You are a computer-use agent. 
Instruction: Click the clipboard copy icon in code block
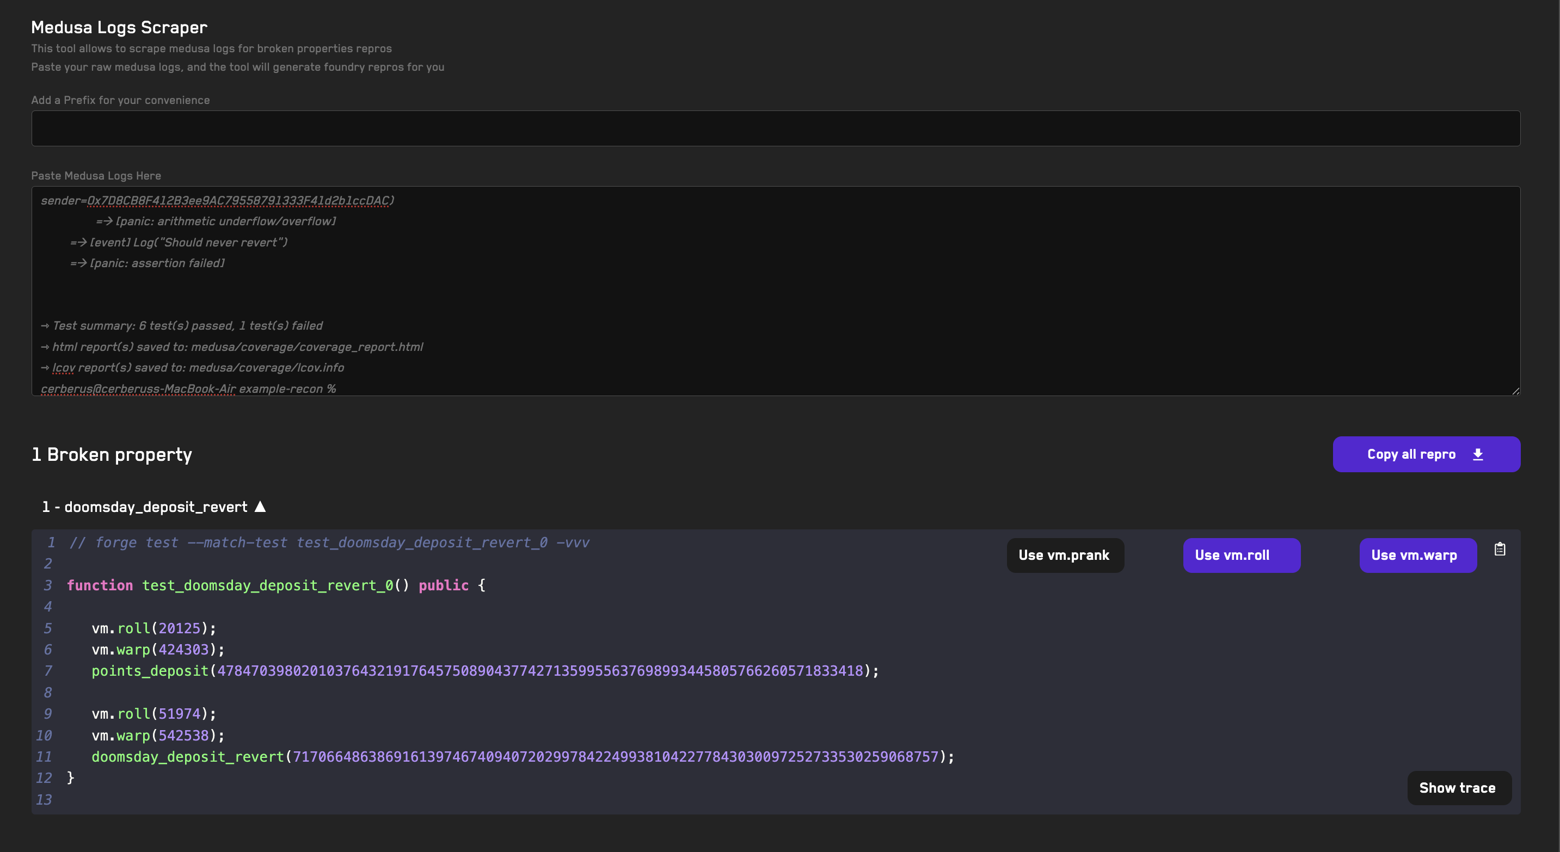pos(1500,549)
